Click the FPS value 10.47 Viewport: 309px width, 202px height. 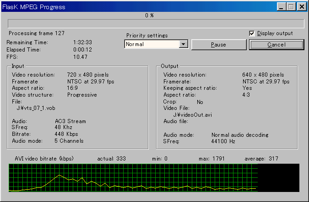tap(80, 56)
